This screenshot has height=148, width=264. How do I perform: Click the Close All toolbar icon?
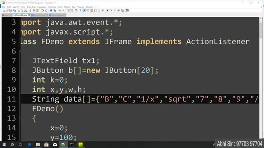[22, 11]
